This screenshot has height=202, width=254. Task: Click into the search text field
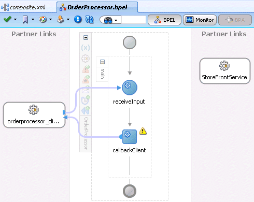click(x=134, y=20)
